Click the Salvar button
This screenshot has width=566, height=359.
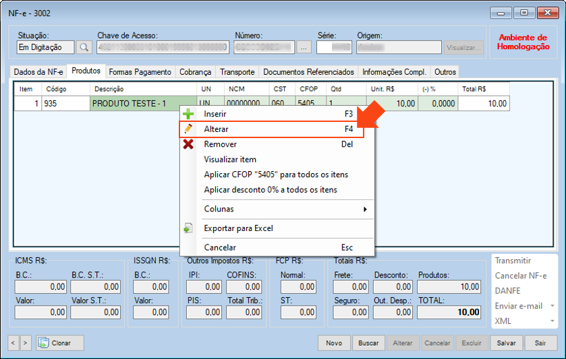pos(506,343)
